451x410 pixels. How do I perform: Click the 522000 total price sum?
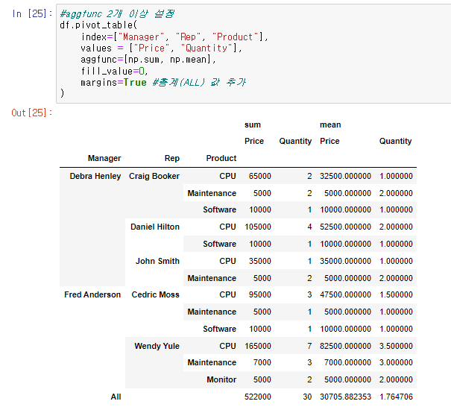258,397
